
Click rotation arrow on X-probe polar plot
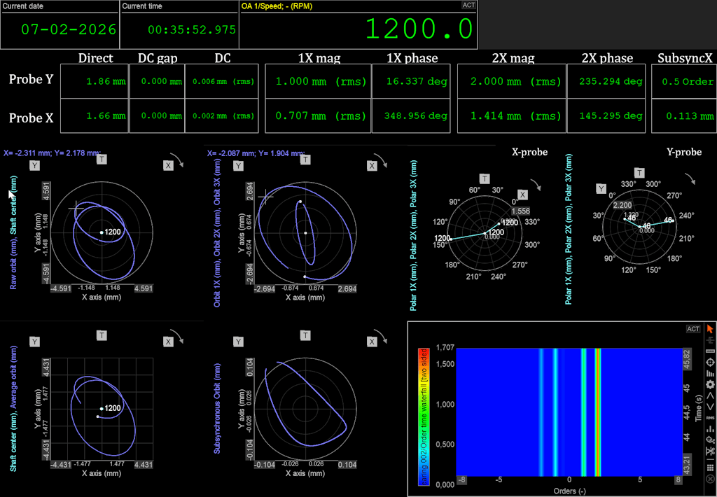[536, 185]
